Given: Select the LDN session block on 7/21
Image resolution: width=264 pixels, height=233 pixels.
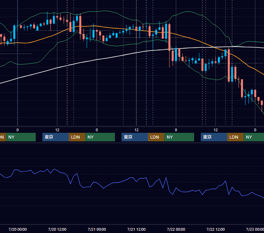Looking at the screenshot, I should 156,137.
